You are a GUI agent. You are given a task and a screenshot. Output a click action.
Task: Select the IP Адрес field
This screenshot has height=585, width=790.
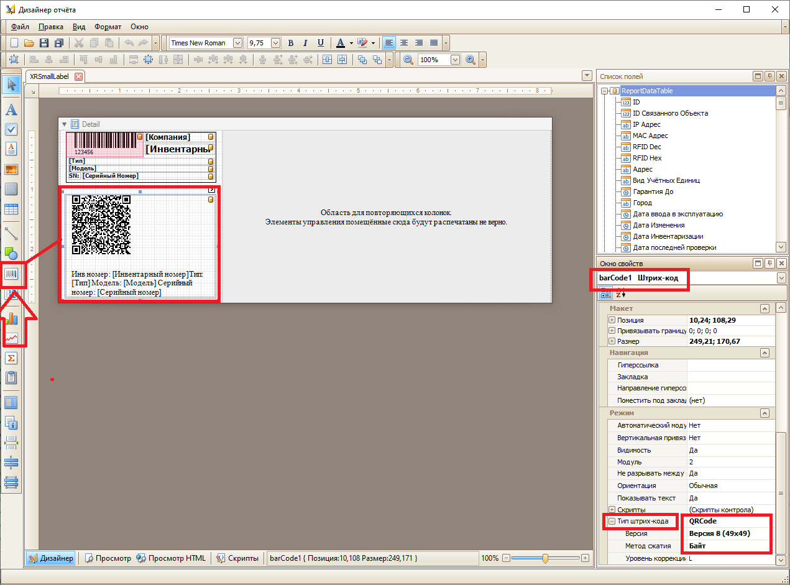646,124
